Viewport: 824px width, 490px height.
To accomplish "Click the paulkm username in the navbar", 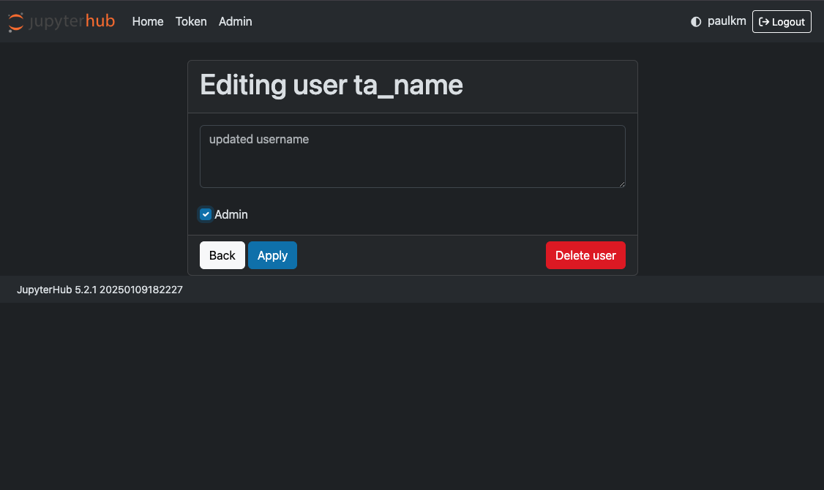I will click(725, 21).
